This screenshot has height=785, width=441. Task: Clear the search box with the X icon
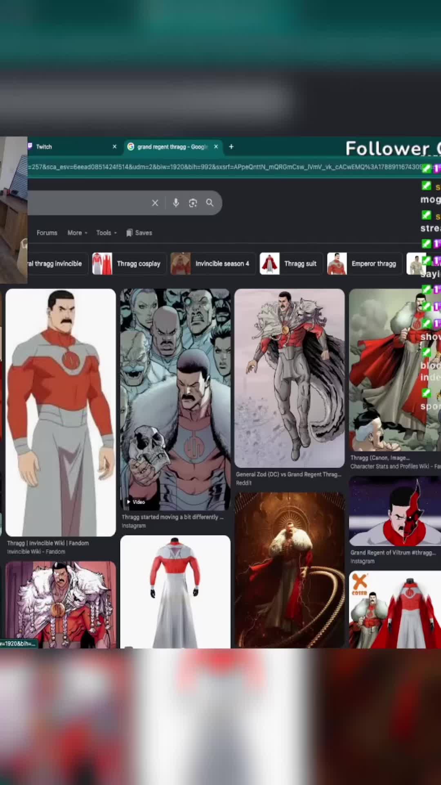[x=155, y=203]
